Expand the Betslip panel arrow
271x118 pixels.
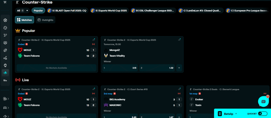coord(236,114)
